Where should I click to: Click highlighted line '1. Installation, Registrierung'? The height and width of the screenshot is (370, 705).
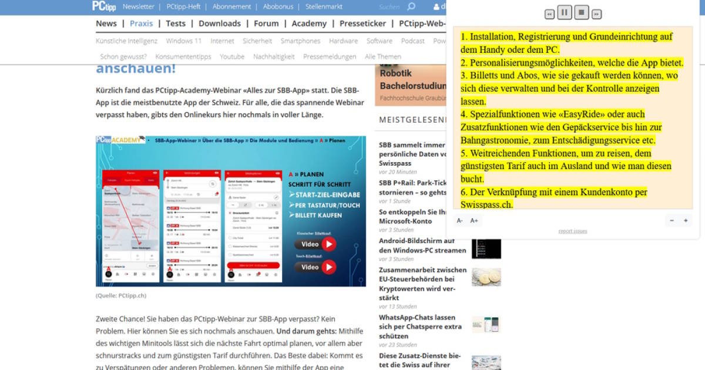click(567, 43)
